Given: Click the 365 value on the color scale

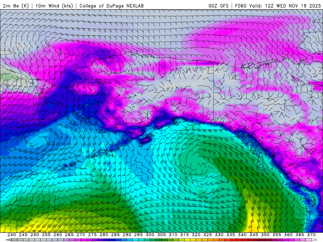Looking at the screenshot, I should [300, 235].
